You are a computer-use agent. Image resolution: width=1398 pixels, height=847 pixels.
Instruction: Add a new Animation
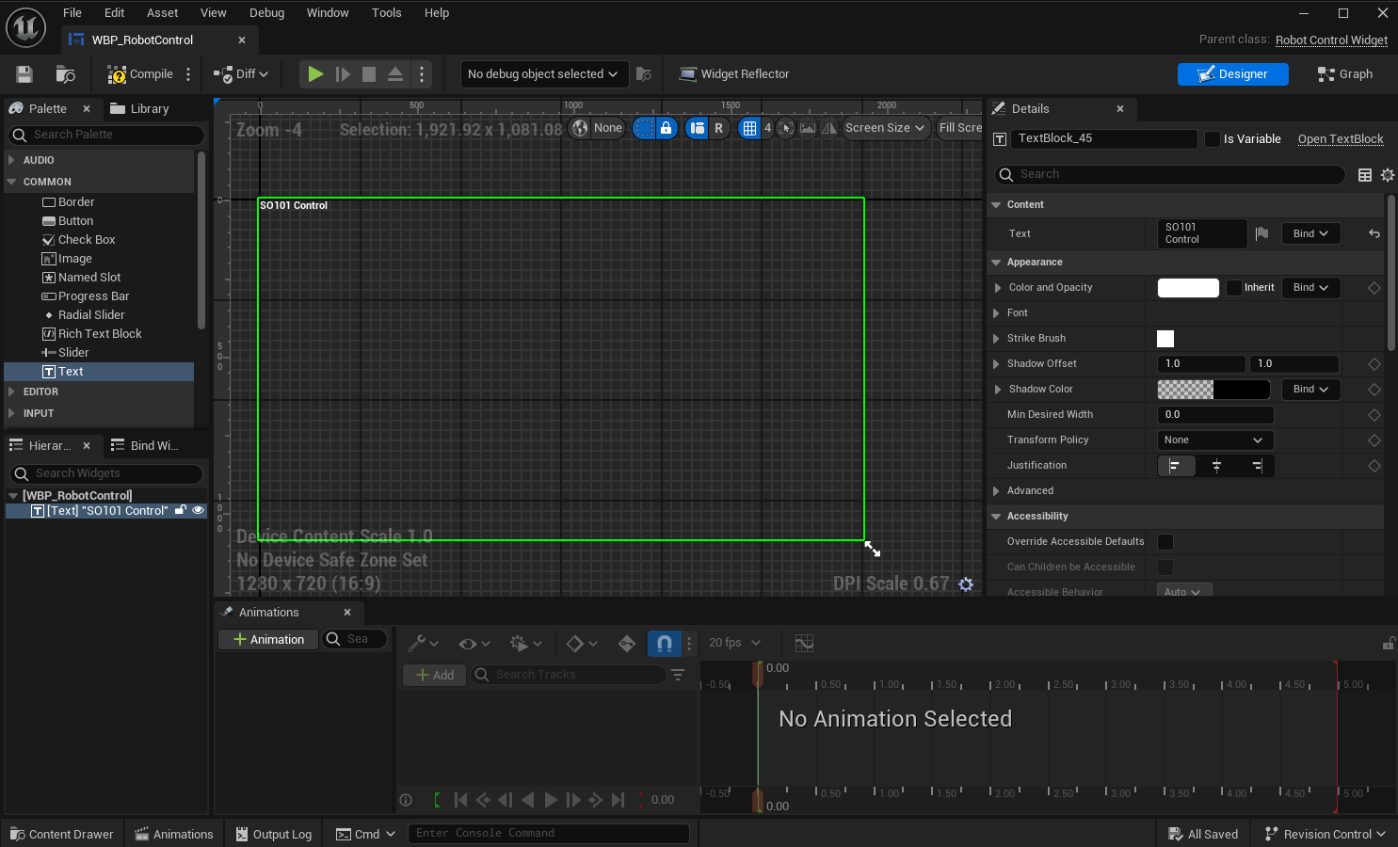click(268, 640)
